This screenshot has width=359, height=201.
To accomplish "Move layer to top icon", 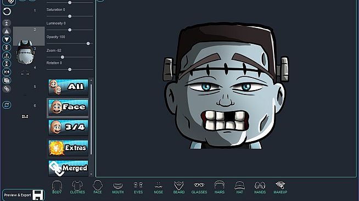I will (7, 23).
